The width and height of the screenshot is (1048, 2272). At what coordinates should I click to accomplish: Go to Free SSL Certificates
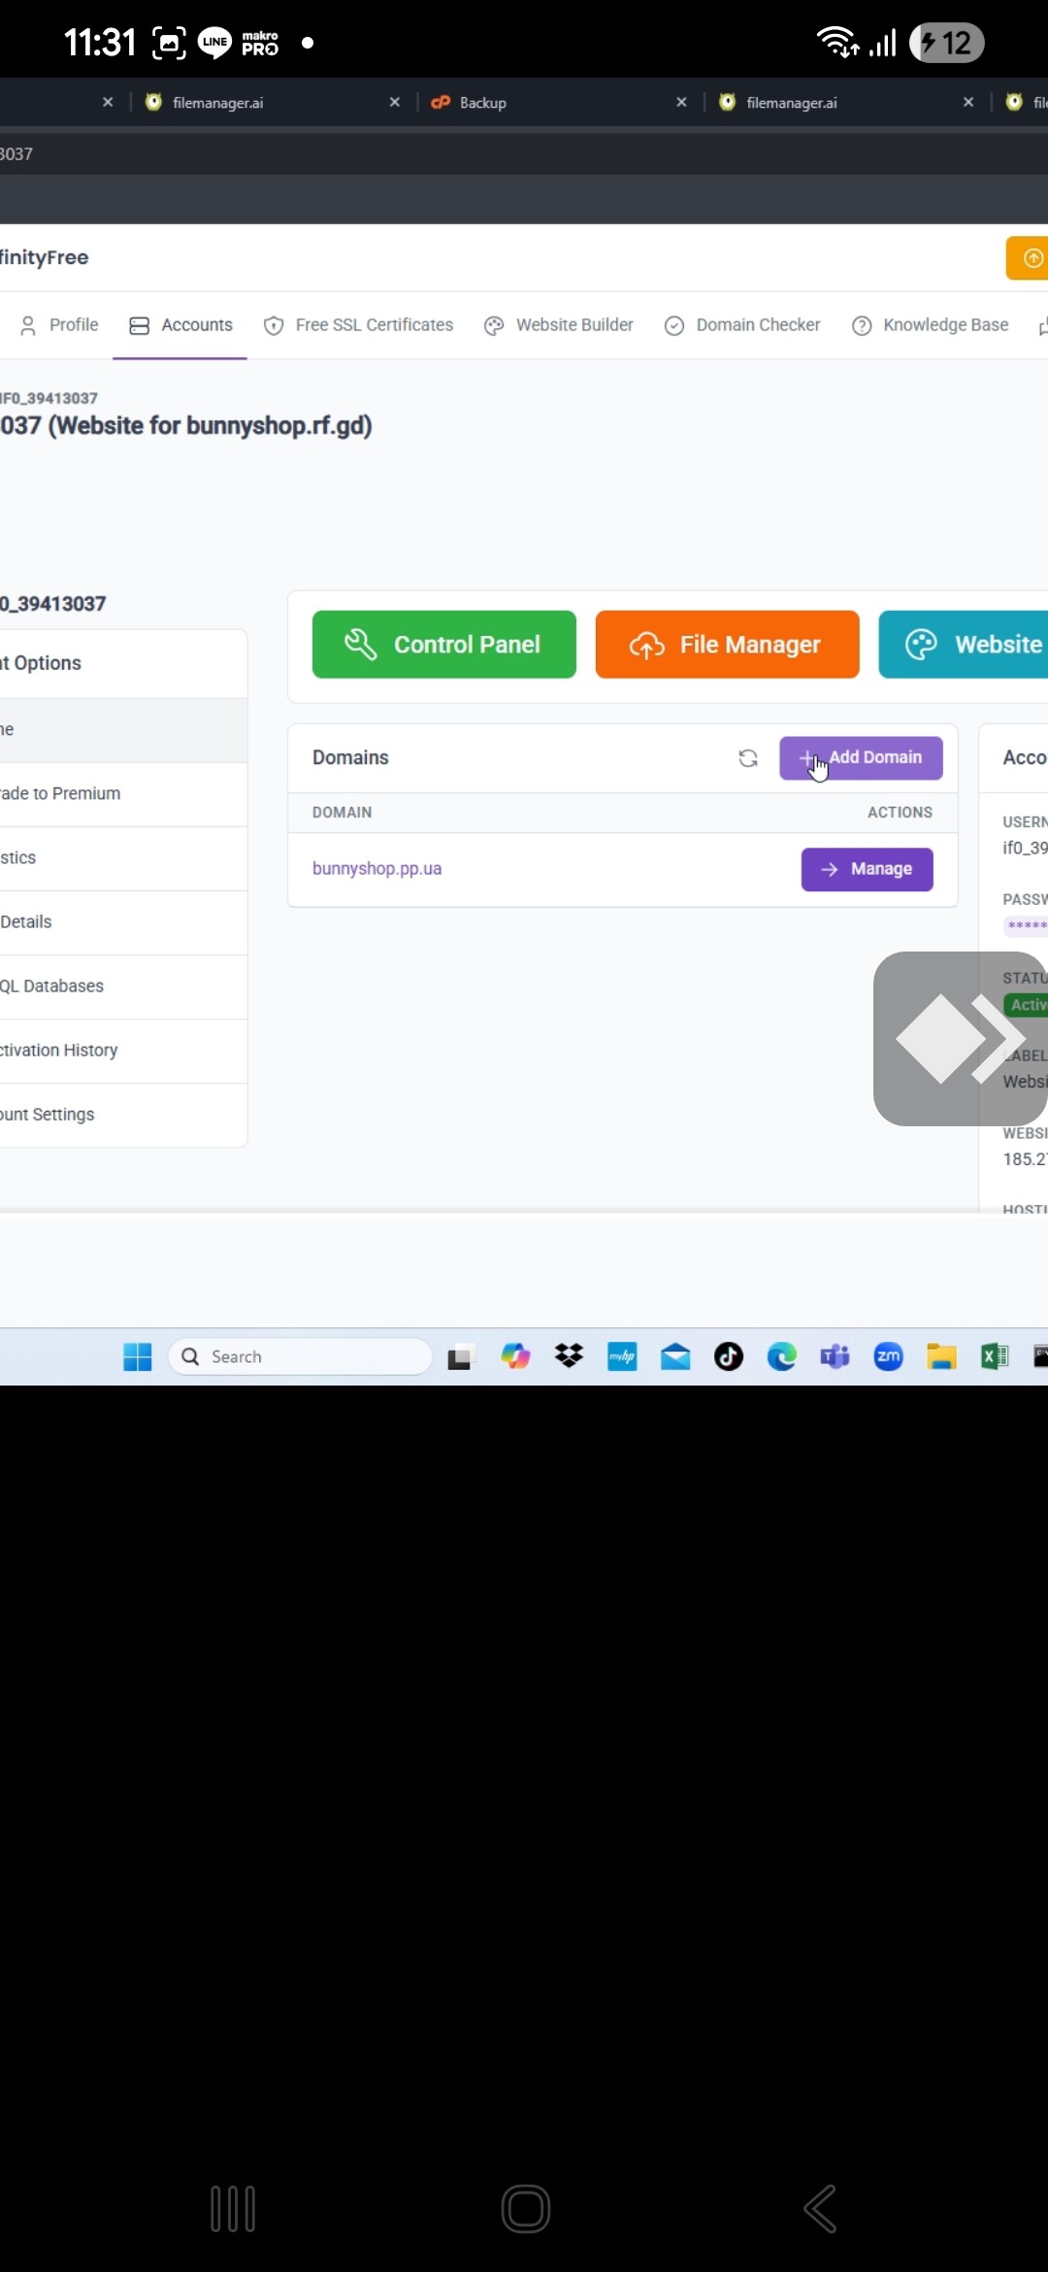pyautogui.click(x=358, y=325)
